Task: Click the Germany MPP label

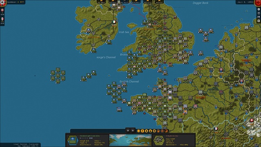Action: click(x=15, y=2)
